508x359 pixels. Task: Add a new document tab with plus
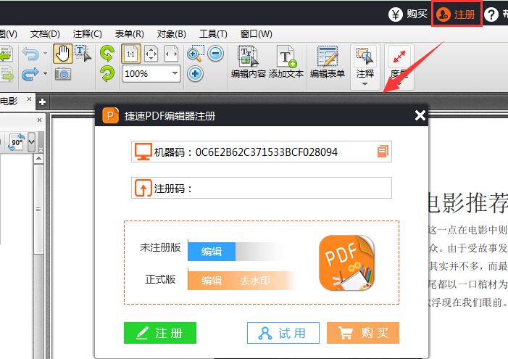42,102
